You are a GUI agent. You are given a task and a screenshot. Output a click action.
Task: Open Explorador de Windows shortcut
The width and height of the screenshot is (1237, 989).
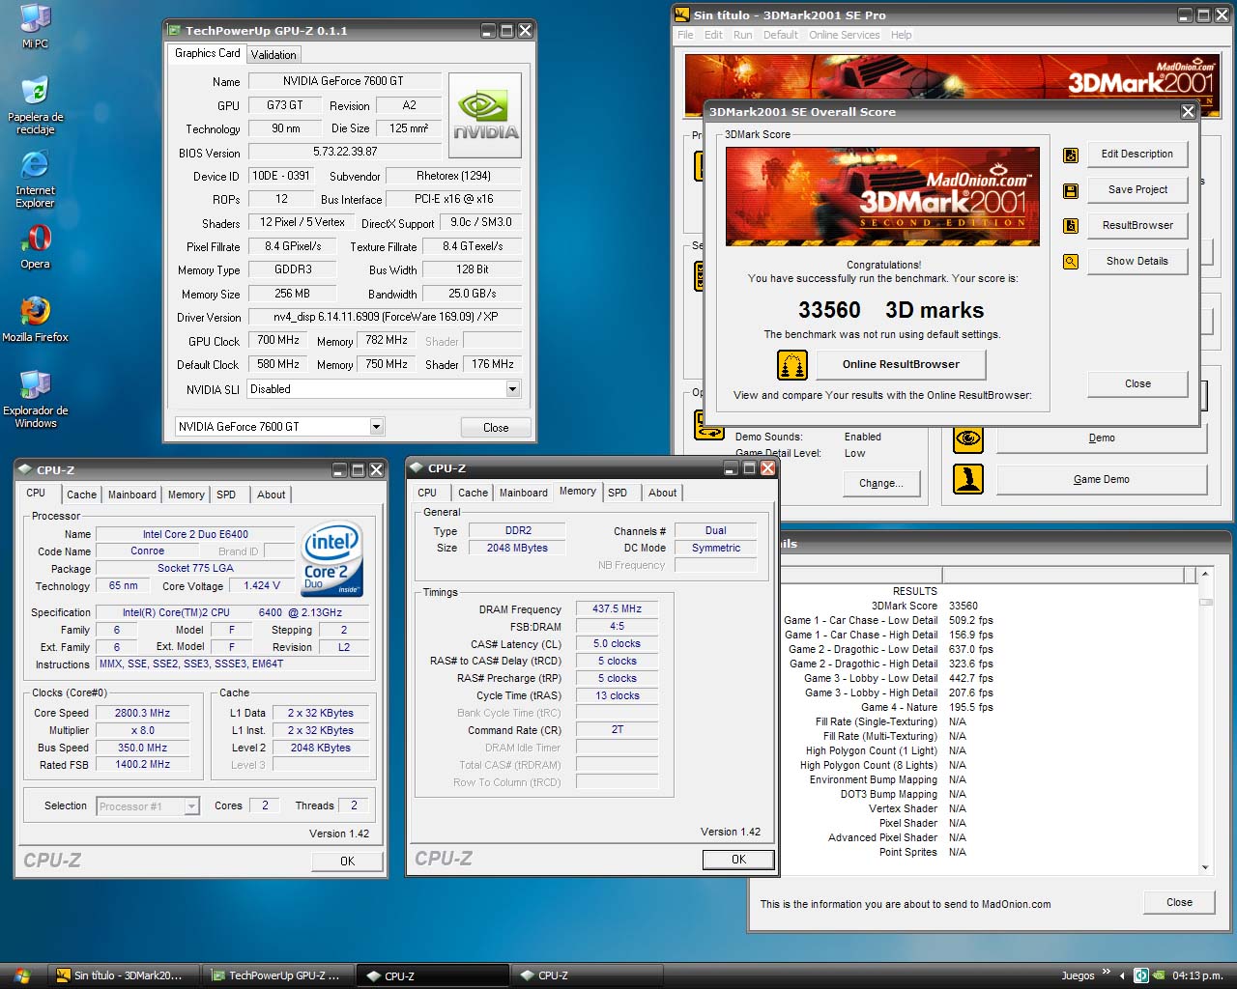coord(35,399)
